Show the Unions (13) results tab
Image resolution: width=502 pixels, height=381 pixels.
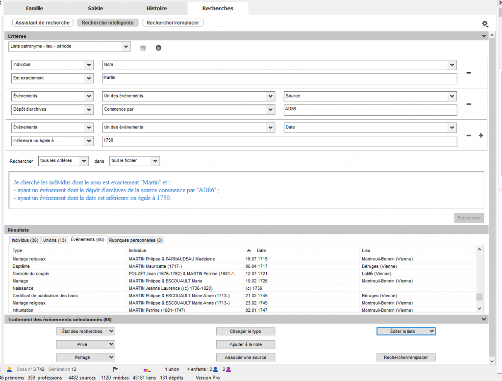(54, 240)
